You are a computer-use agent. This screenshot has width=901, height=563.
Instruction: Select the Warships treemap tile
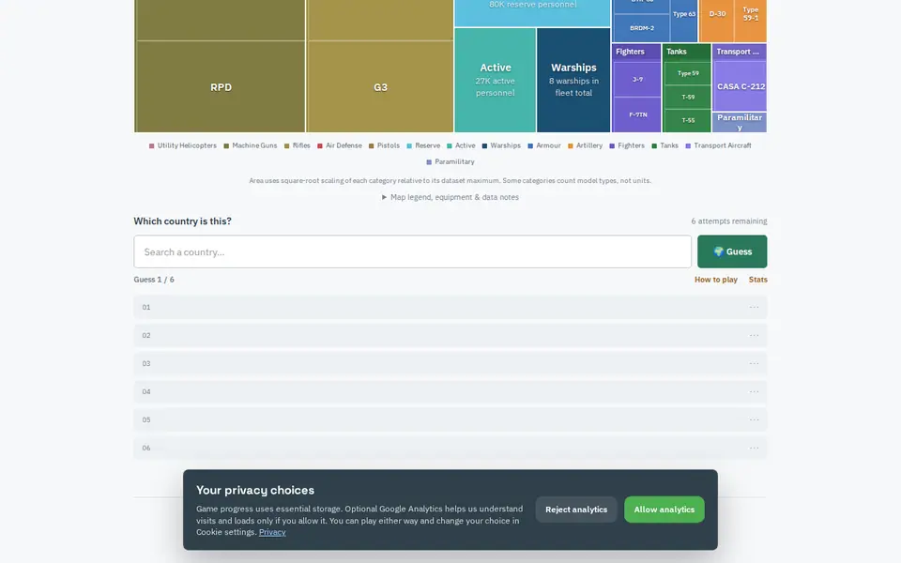point(573,80)
